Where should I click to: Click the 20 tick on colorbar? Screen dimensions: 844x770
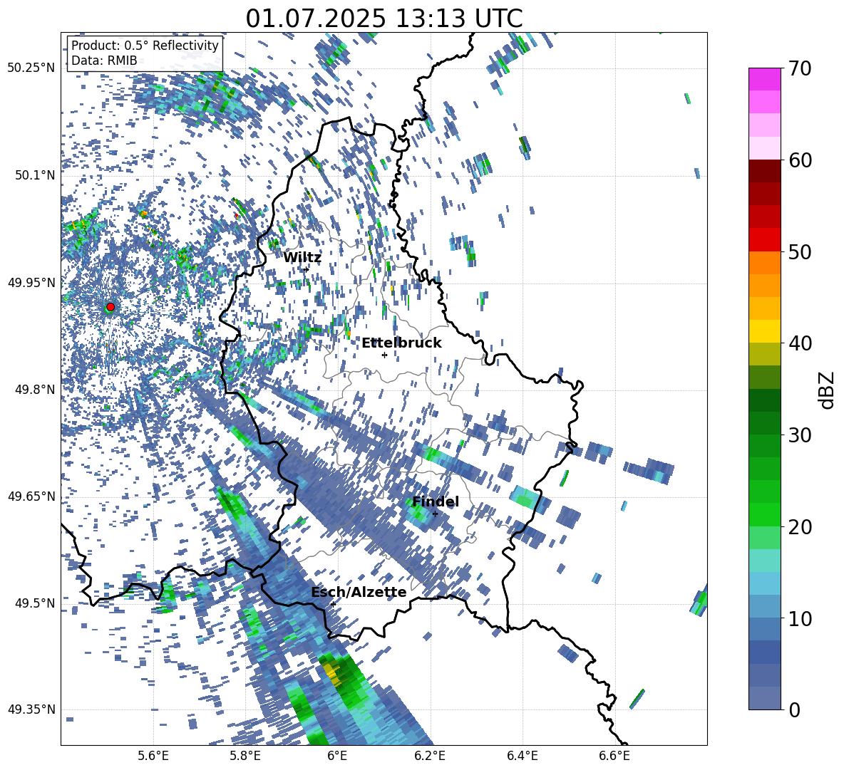pyautogui.click(x=800, y=527)
